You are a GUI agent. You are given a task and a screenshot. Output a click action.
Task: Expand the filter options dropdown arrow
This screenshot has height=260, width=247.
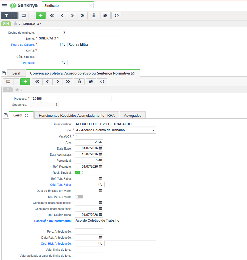point(15,16)
